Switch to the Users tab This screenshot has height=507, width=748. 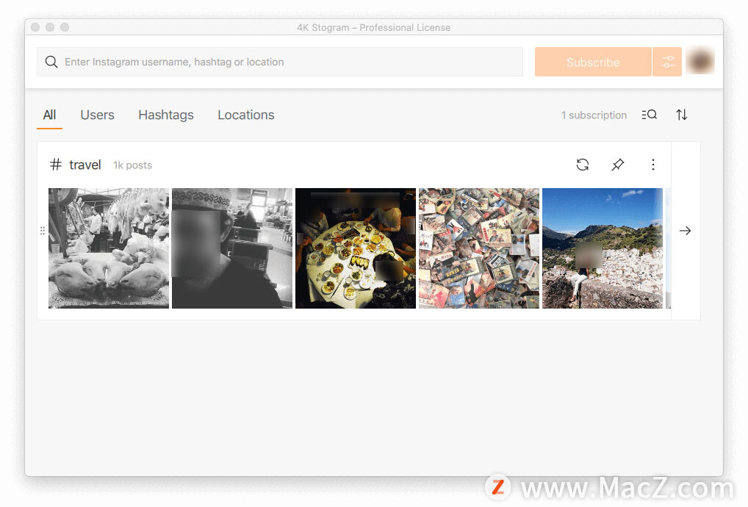pos(97,115)
